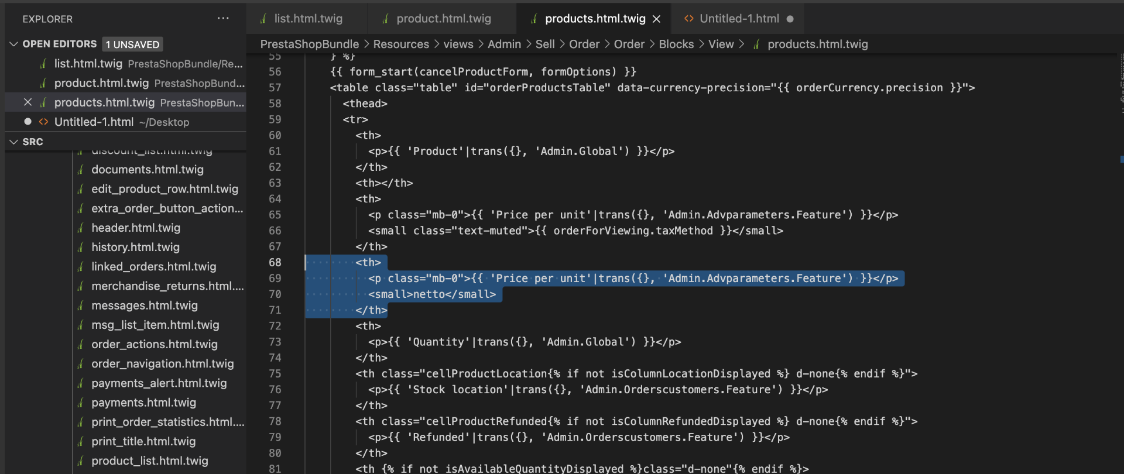The image size is (1124, 474).
Task: Click twig icon in breadcrumb before products.html.twig
Action: coord(756,44)
